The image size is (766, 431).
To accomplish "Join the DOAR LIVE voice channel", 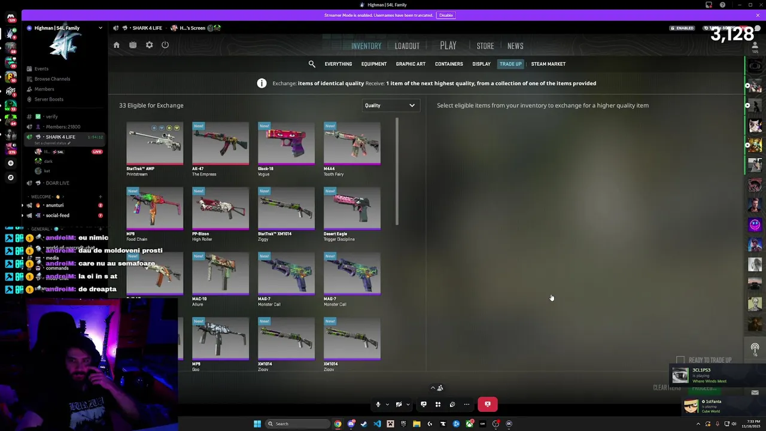I will 65,183.
